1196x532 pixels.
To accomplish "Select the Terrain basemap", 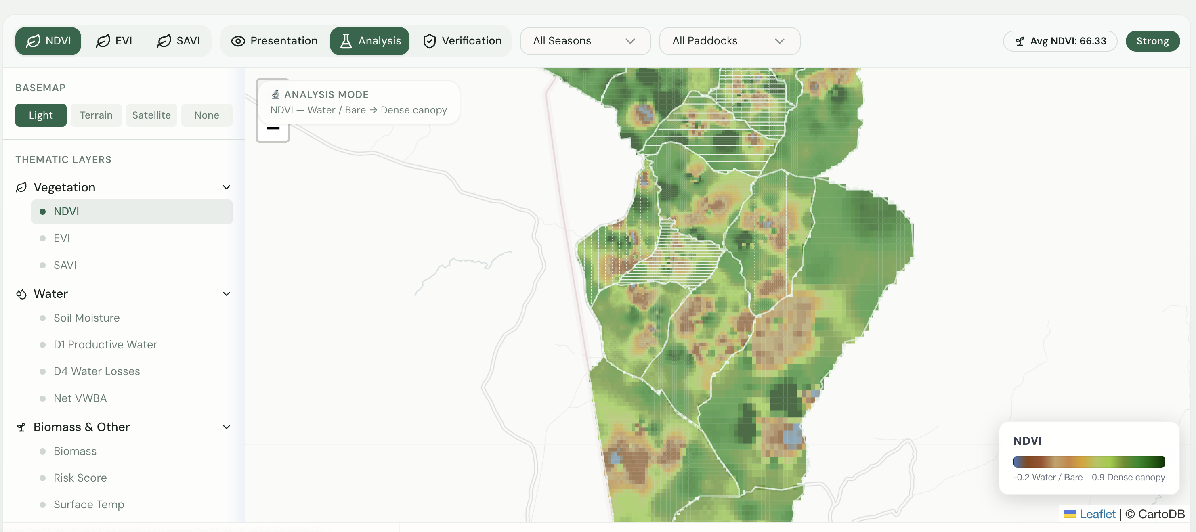I will tap(96, 115).
